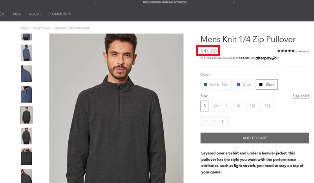
Task: Increase quantity with the plus icon
Action: click(223, 121)
